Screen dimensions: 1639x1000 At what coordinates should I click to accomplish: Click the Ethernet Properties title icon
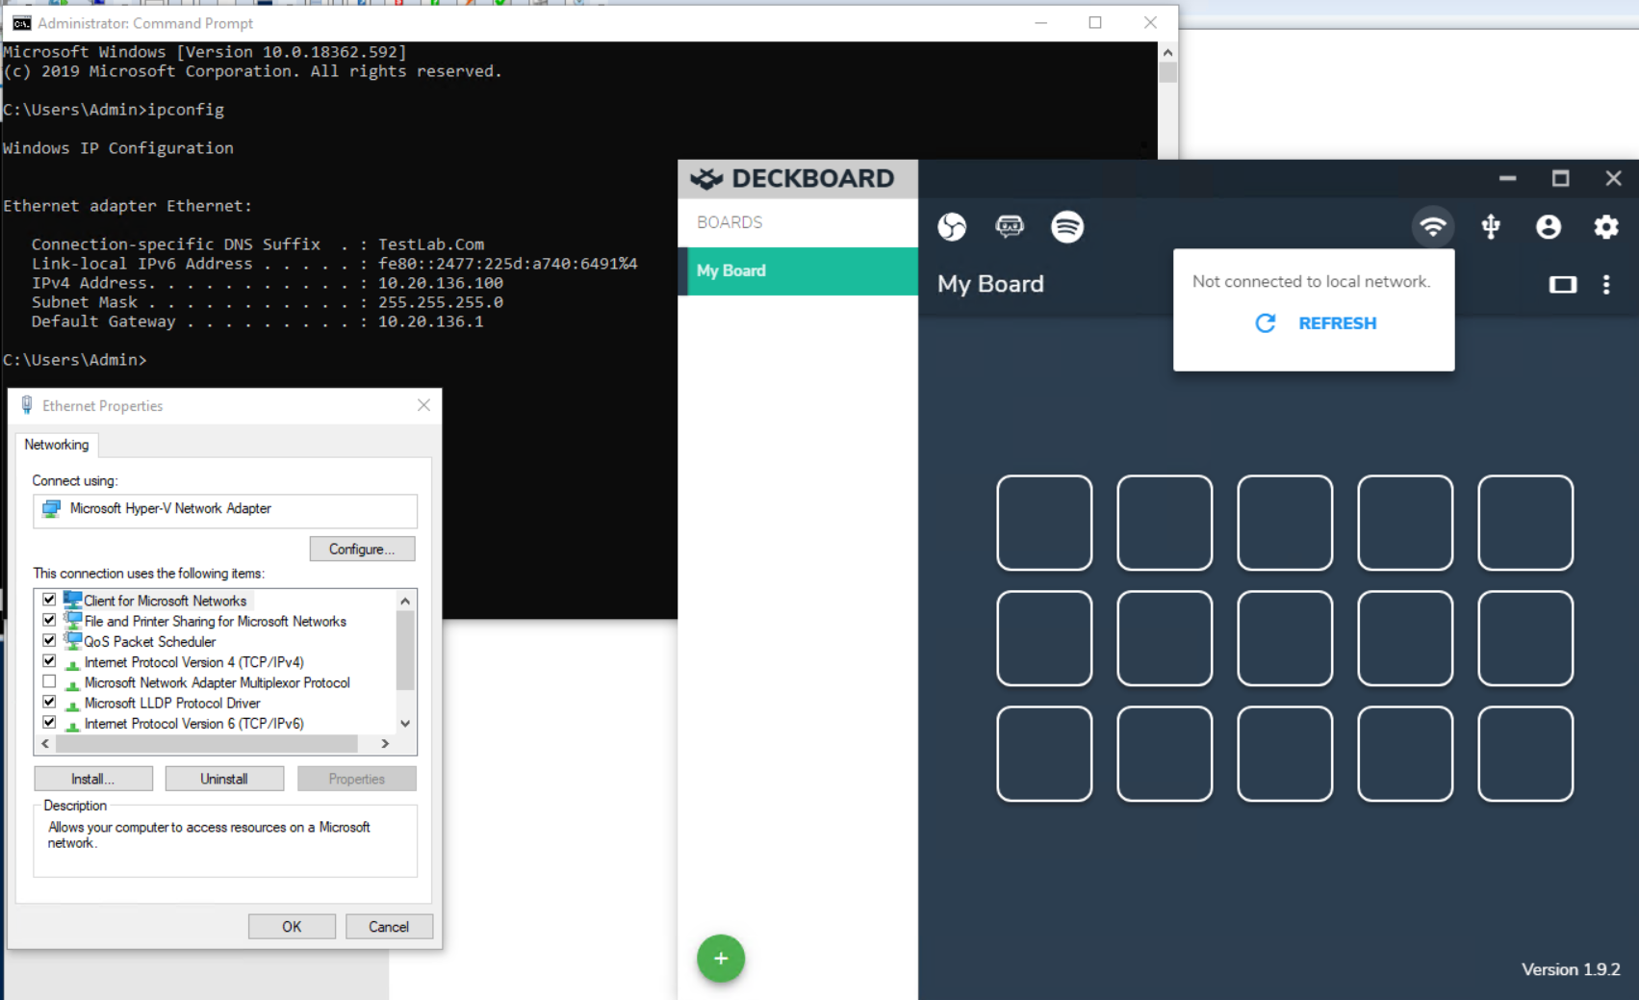pos(27,405)
